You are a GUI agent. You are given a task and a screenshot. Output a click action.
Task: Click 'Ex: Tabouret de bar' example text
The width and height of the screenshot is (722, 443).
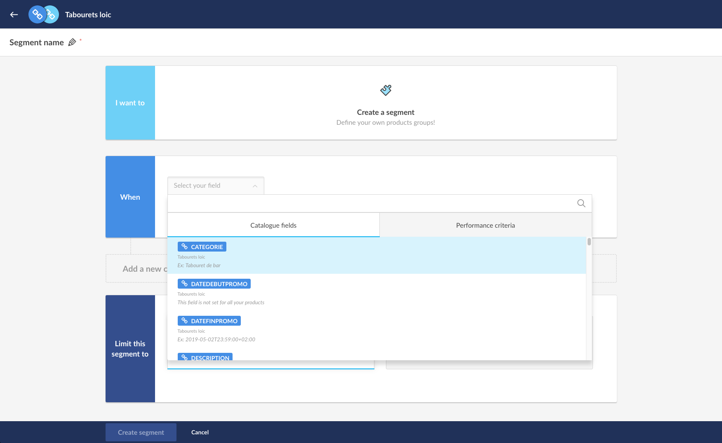pos(199,265)
